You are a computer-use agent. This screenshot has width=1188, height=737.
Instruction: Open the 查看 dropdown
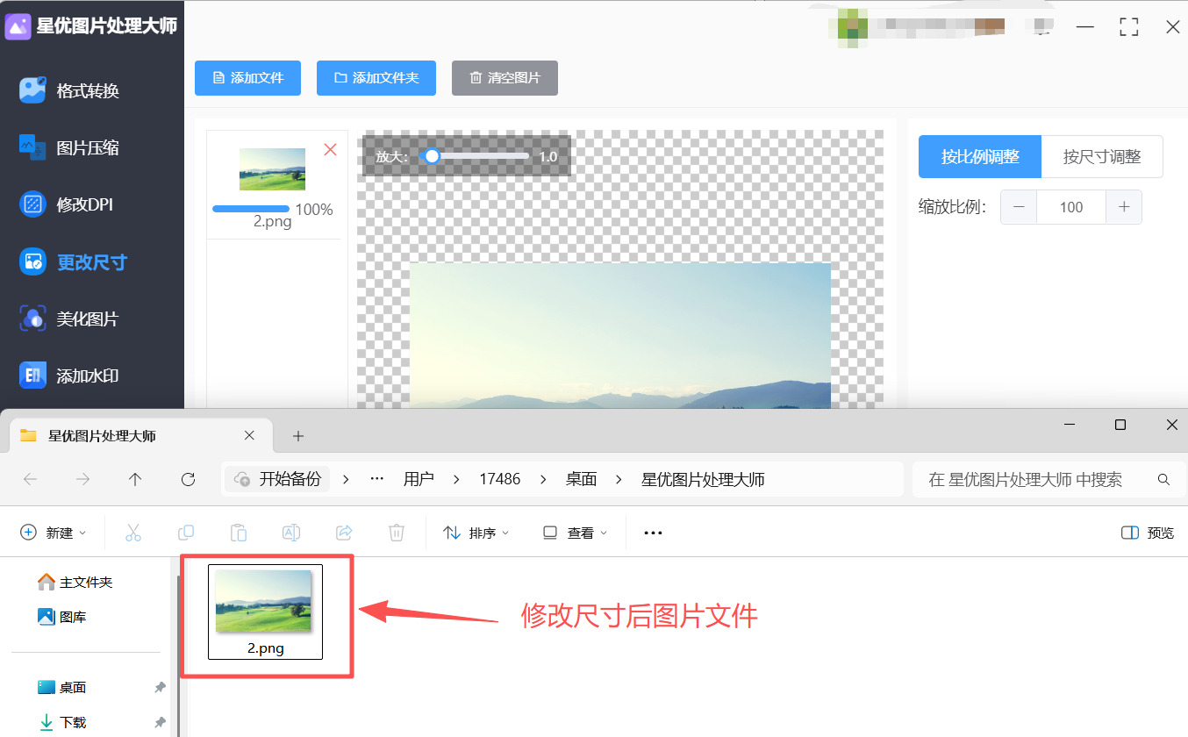click(x=574, y=532)
